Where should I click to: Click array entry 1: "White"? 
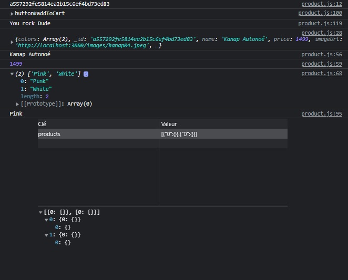[36, 89]
